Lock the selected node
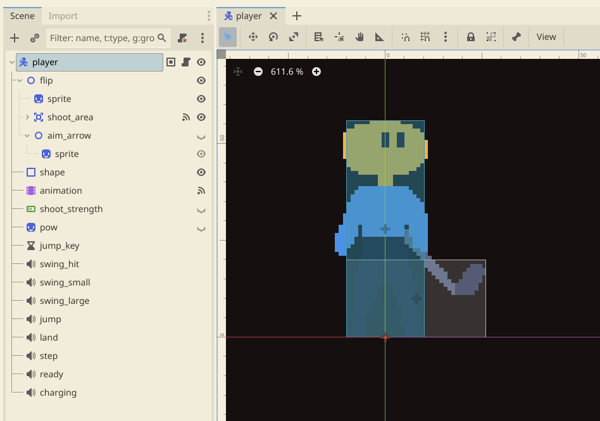600x421 pixels. click(471, 37)
